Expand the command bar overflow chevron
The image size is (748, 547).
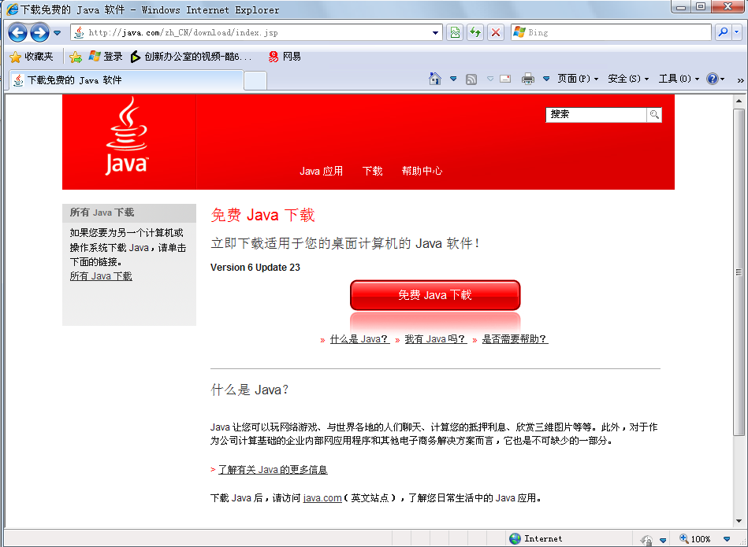(x=740, y=80)
